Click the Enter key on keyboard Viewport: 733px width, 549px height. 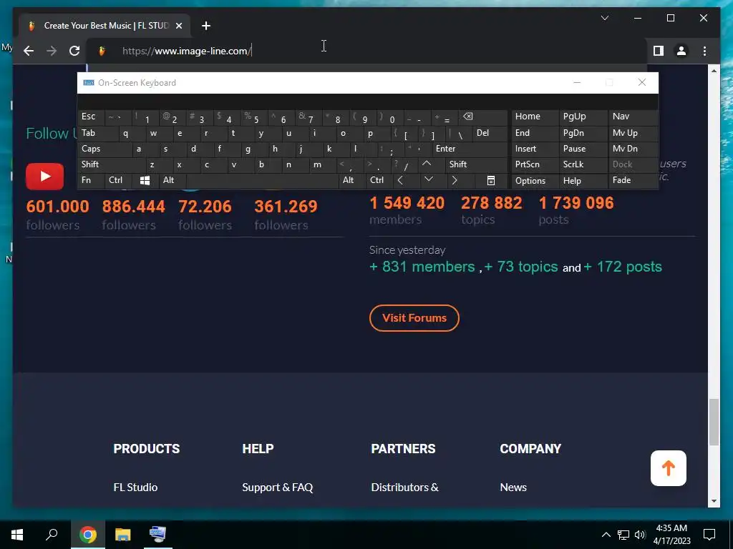[x=470, y=149]
